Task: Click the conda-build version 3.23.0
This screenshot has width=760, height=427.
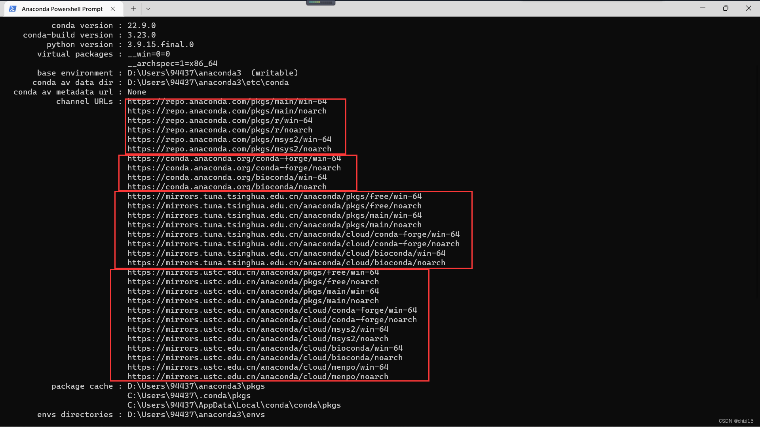Action: 141,35
